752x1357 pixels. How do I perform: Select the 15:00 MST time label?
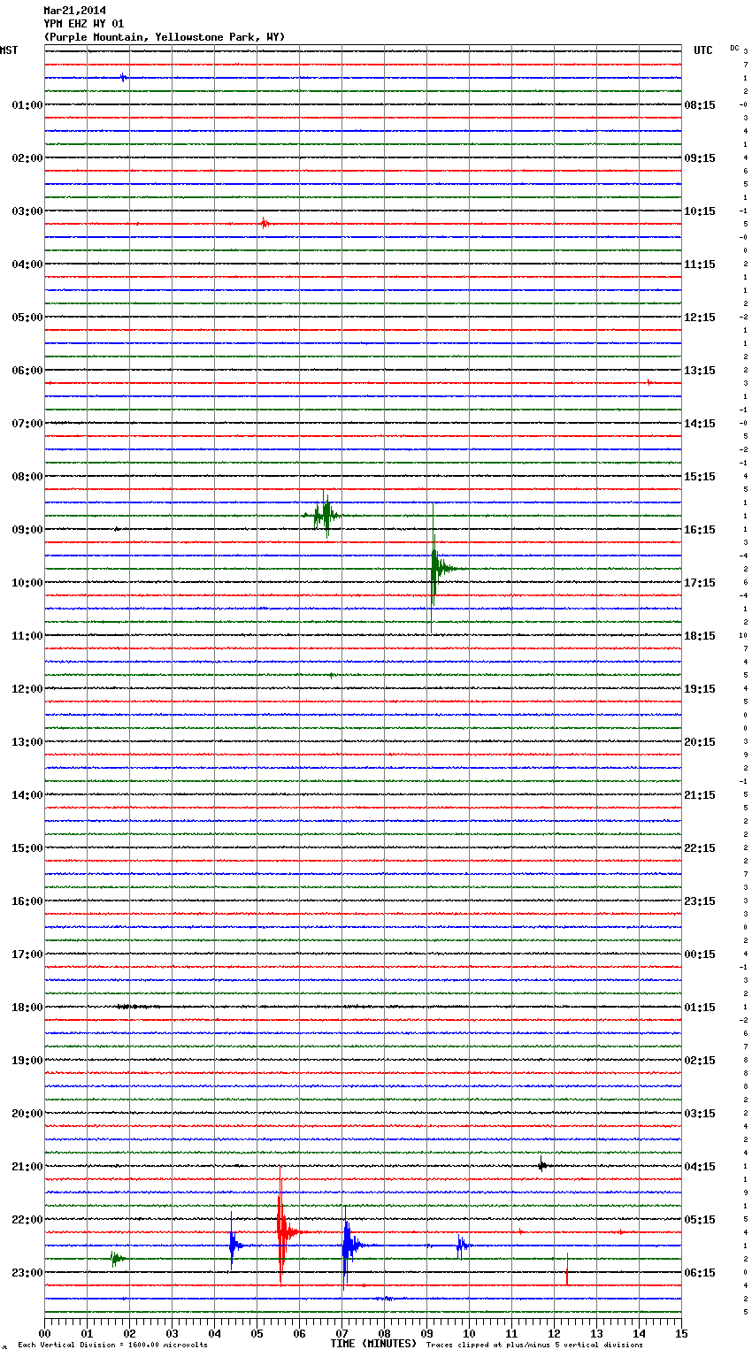click(x=27, y=848)
